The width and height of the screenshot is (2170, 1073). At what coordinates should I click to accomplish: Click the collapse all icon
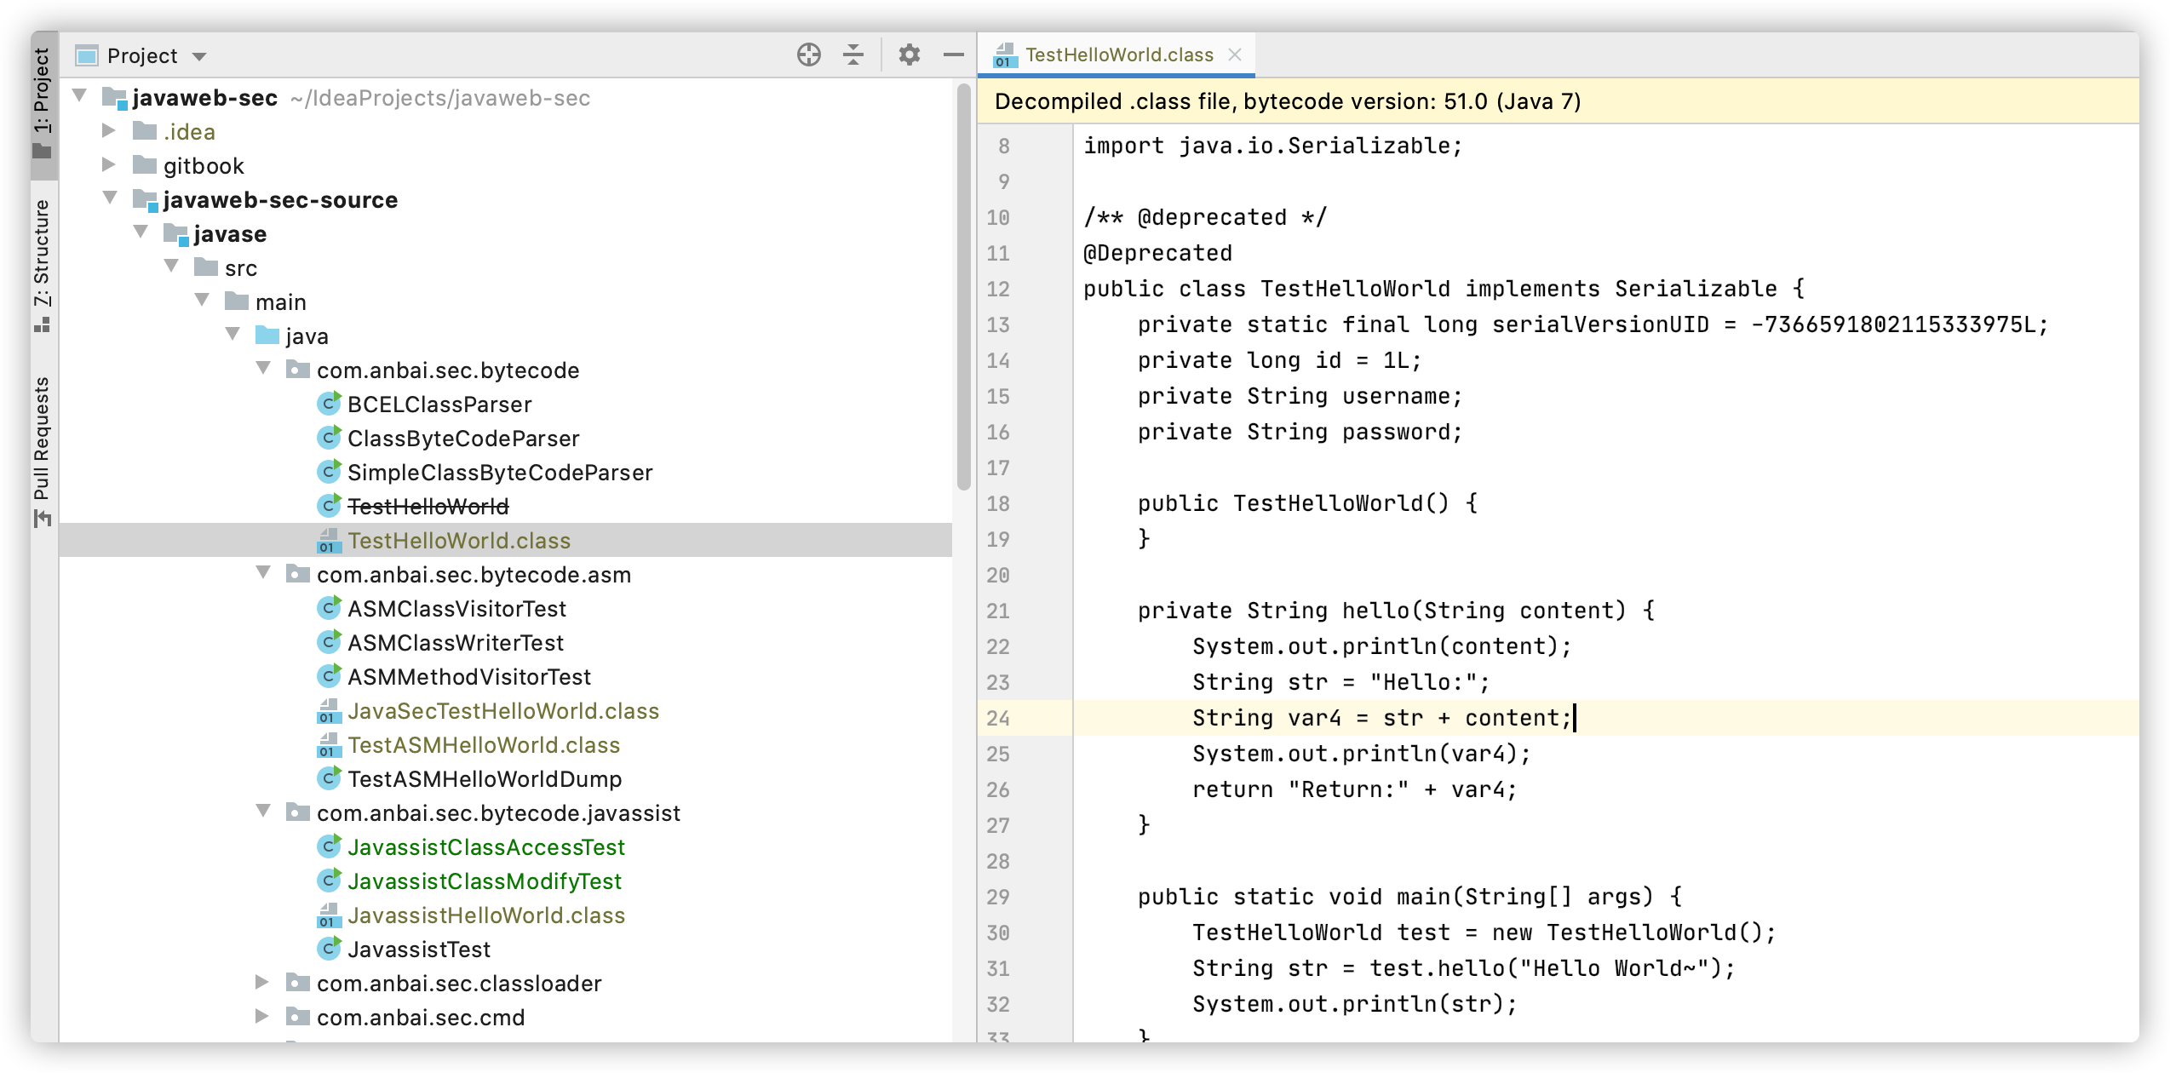(852, 55)
